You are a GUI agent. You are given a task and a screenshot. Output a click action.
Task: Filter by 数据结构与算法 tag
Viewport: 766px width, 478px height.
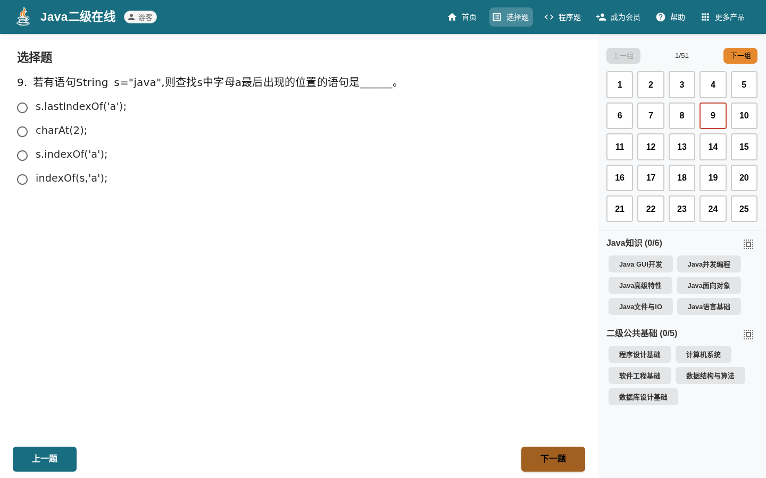click(x=710, y=375)
